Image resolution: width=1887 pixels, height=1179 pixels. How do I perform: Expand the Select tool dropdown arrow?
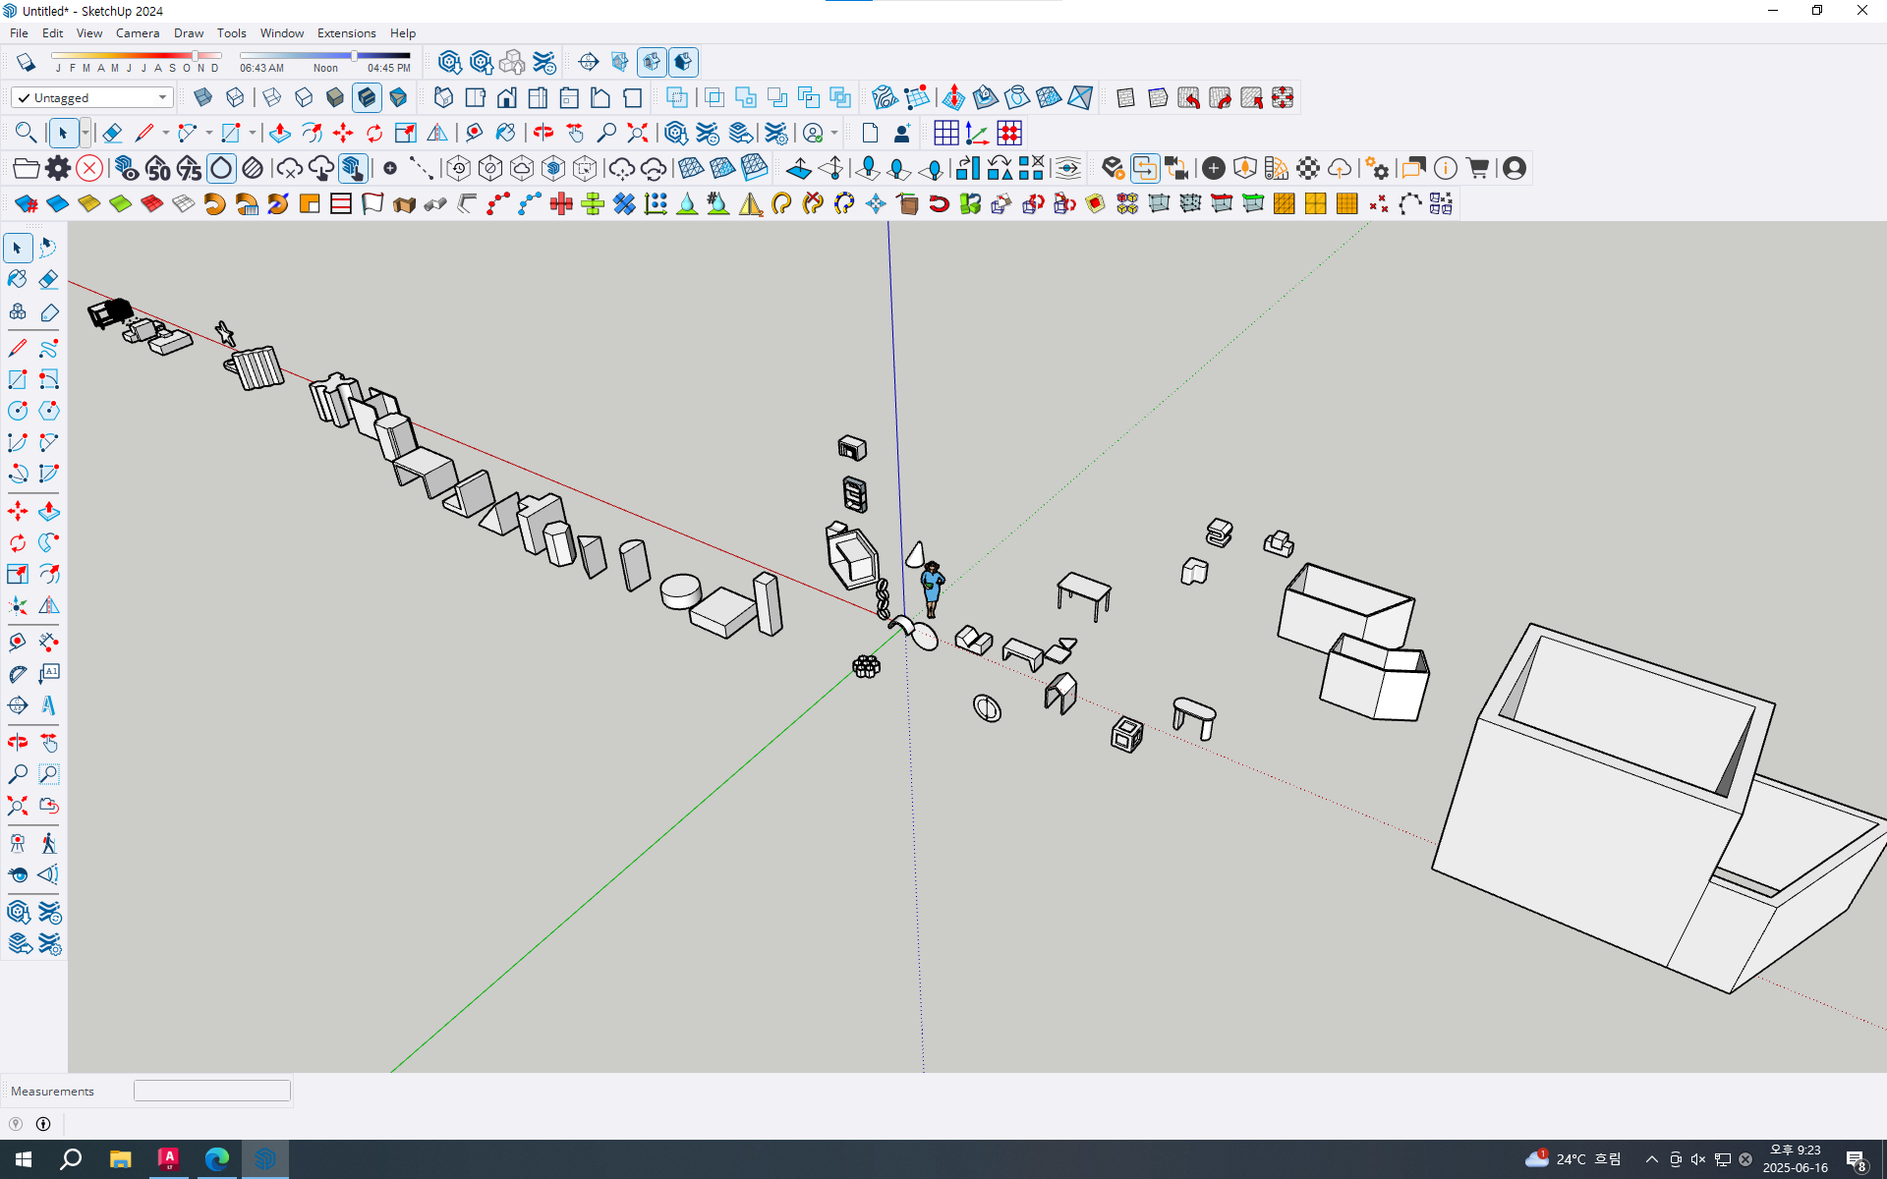coord(86,133)
